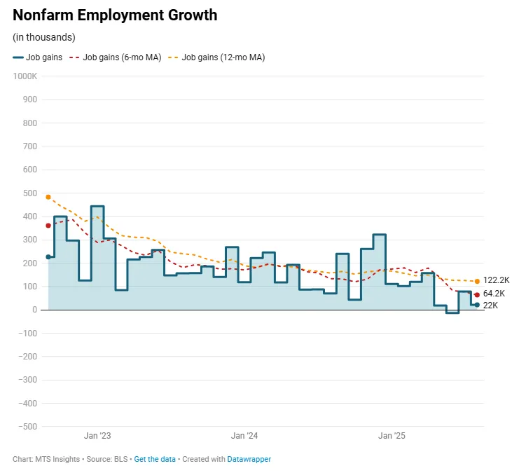
Task: Open the 'Get the data' link
Action: 153,459
